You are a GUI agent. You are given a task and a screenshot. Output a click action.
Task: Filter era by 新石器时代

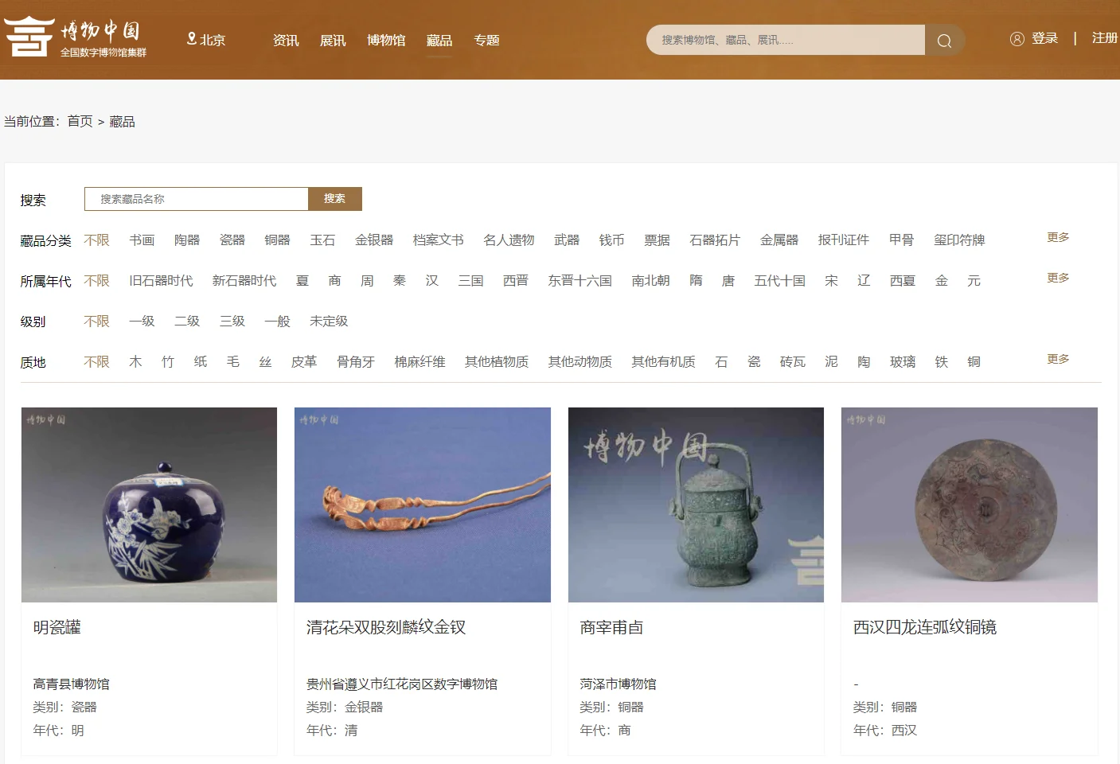click(244, 280)
